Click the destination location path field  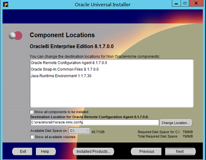[x=94, y=122]
